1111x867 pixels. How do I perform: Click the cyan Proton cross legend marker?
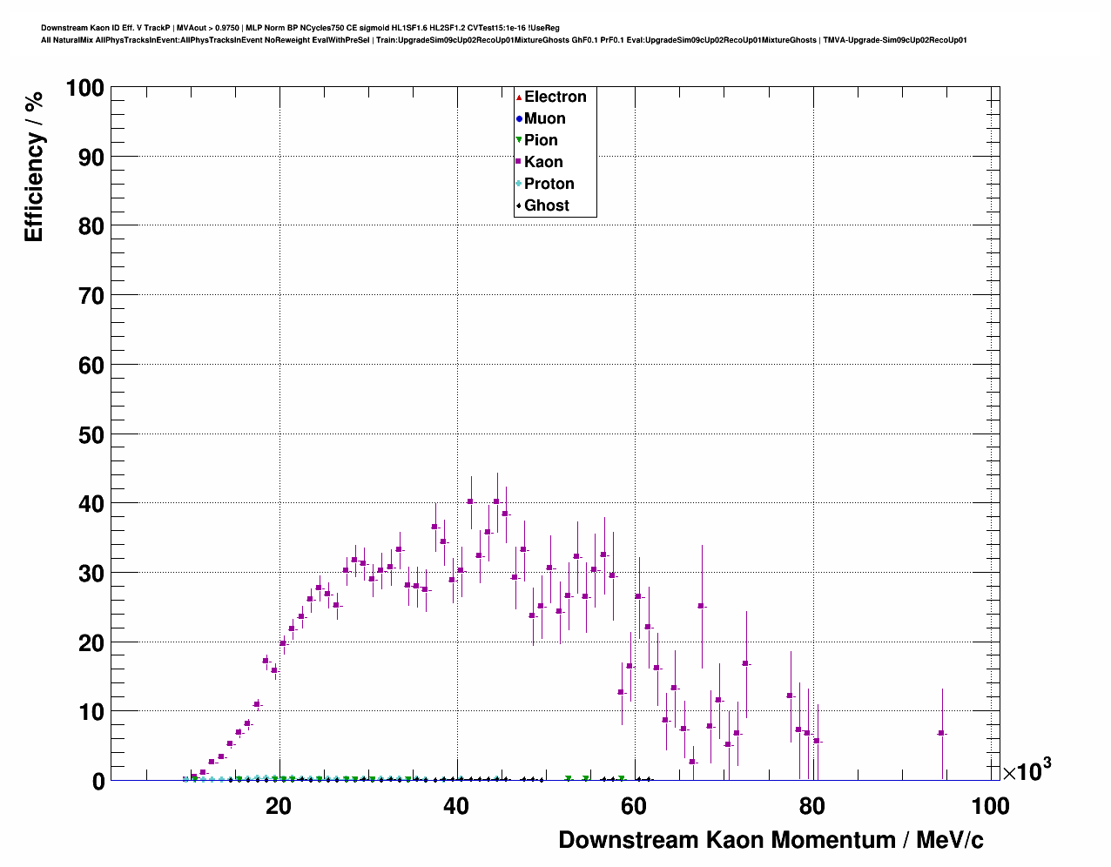coord(519,184)
